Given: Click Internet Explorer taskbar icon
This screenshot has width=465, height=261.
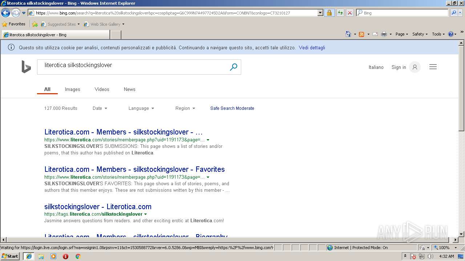Looking at the screenshot, I should point(29,256).
